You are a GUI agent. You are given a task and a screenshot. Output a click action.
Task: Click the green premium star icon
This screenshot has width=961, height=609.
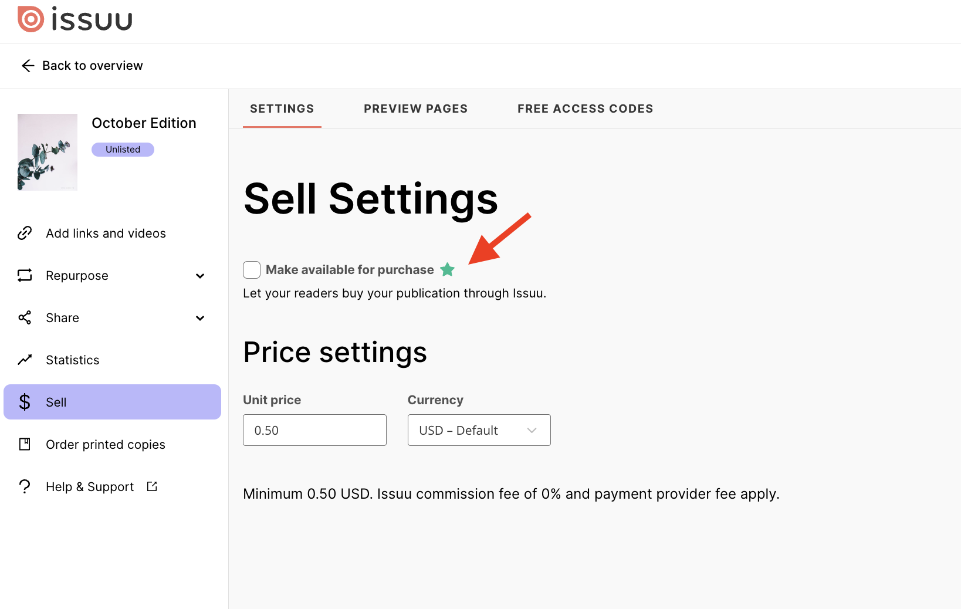pos(447,269)
